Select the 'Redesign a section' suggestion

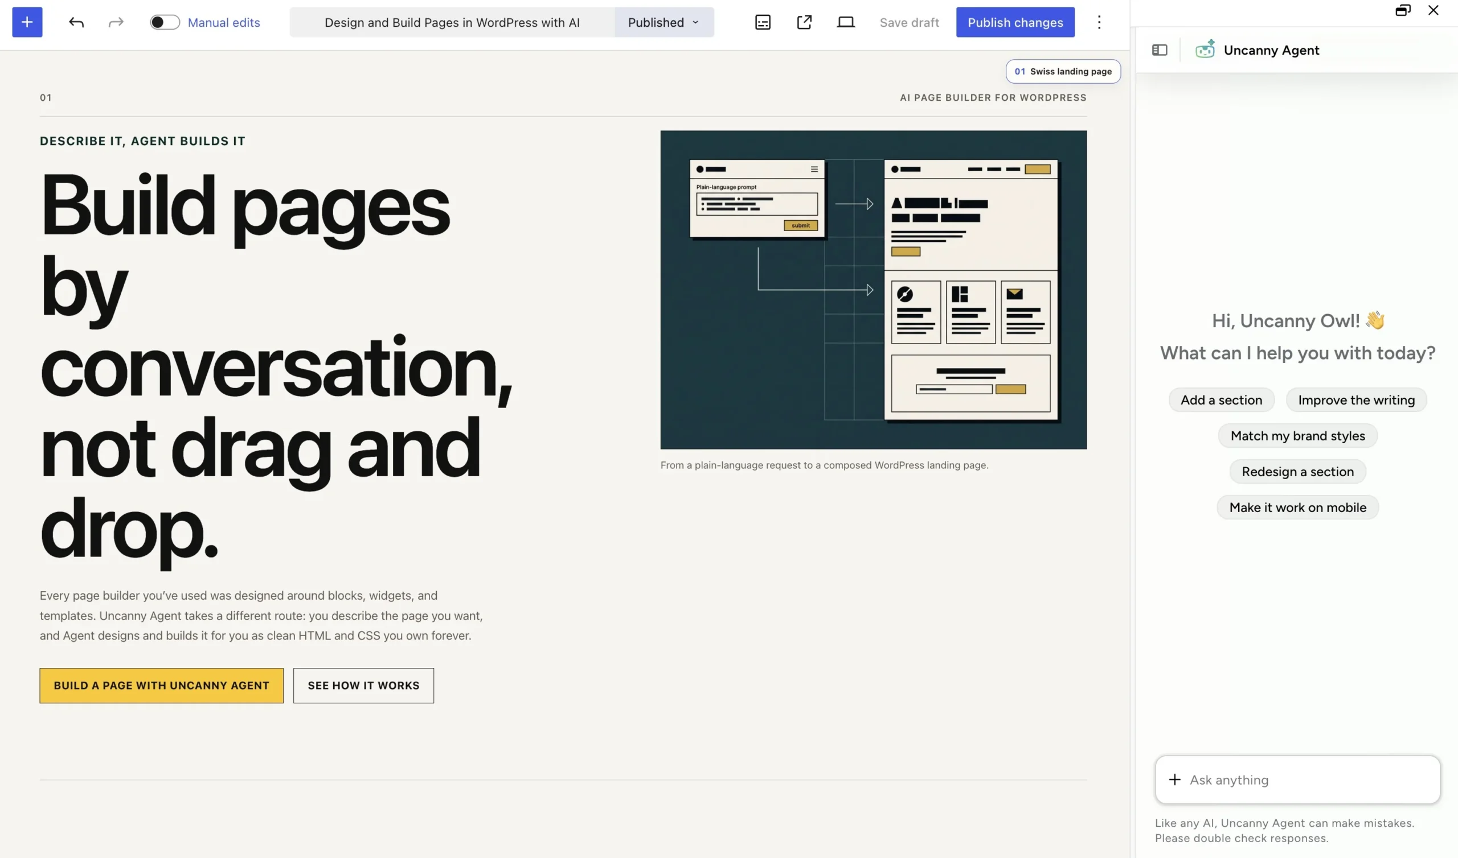point(1298,472)
